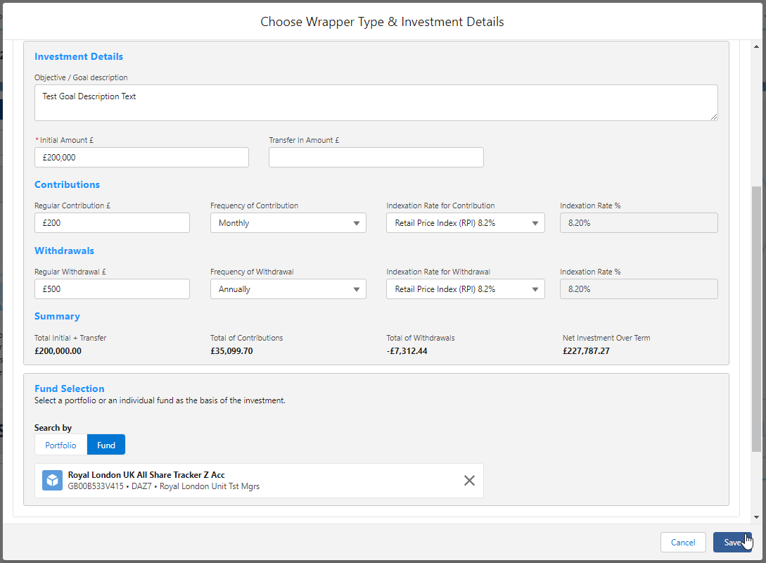The height and width of the screenshot is (563, 766).
Task: Click the textarea resize handle of Goal description
Action: 714,116
